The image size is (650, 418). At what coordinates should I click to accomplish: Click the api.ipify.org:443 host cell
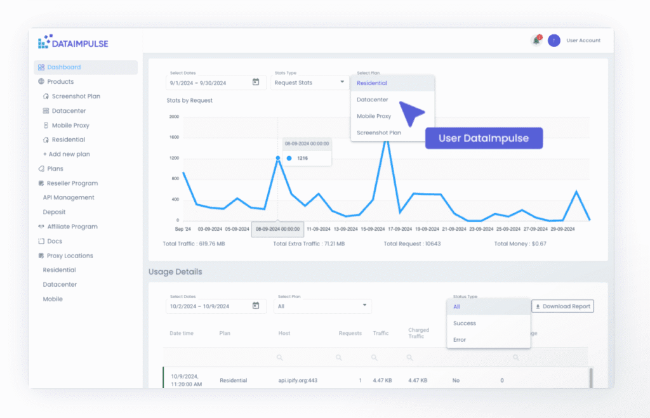point(298,381)
